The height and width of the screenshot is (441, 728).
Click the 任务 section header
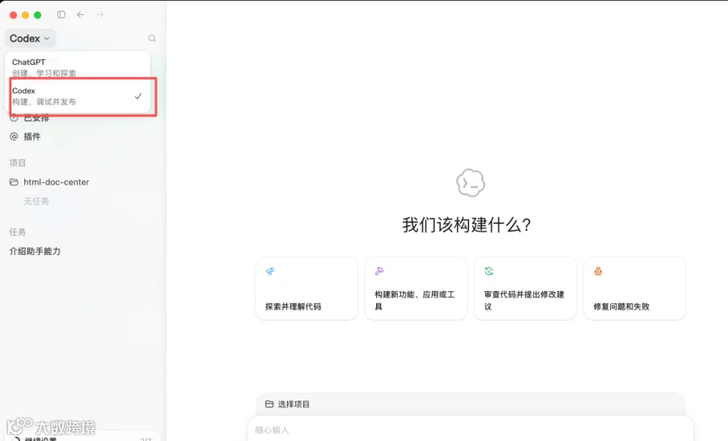click(x=18, y=232)
